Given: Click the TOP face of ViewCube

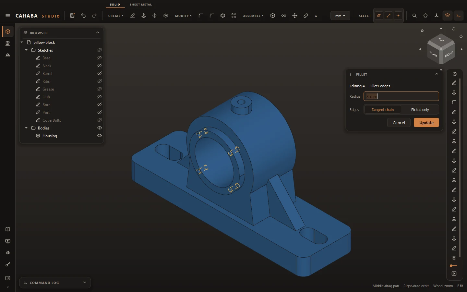Looking at the screenshot, I should (x=441, y=40).
